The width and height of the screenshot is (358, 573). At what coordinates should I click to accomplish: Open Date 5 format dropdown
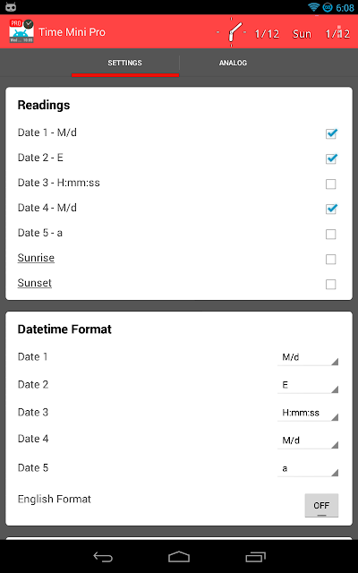pos(308,468)
